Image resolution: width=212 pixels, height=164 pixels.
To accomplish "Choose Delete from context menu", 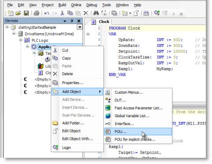I will [x=77, y=74].
